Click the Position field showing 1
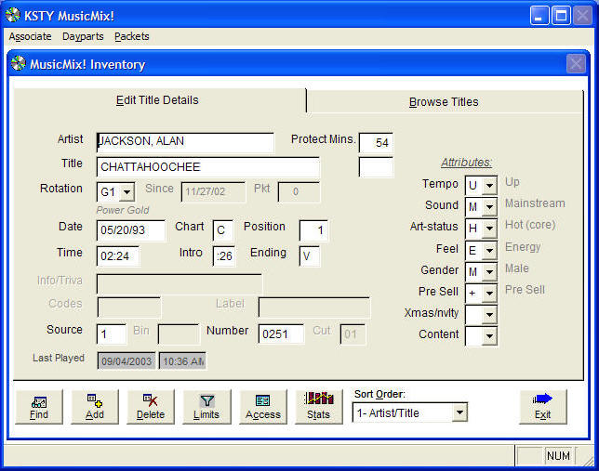Image resolution: width=599 pixels, height=471 pixels. (313, 230)
